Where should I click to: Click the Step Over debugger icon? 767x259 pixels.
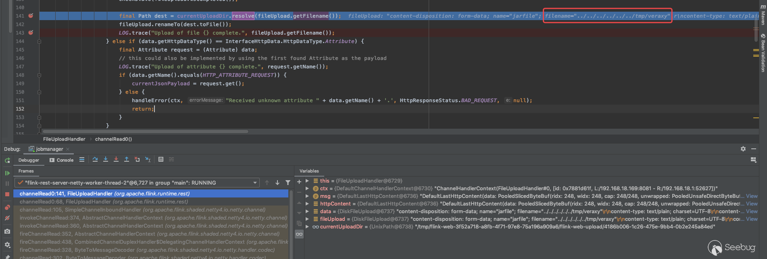click(95, 160)
